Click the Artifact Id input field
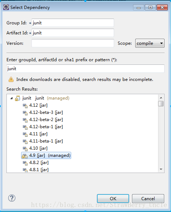The height and width of the screenshot is (212, 171). click(73, 33)
